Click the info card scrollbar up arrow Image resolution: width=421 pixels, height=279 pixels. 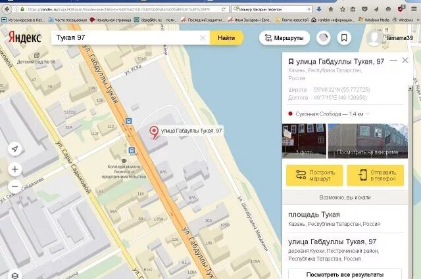(x=410, y=88)
